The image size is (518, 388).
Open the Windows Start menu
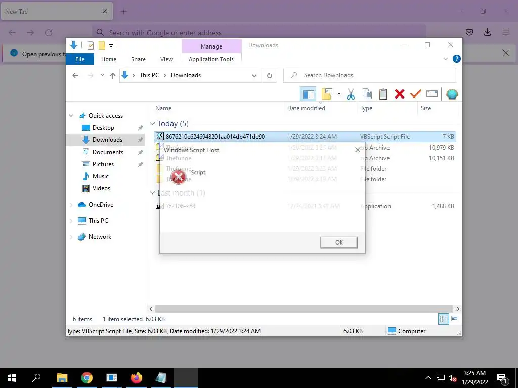pos(12,378)
